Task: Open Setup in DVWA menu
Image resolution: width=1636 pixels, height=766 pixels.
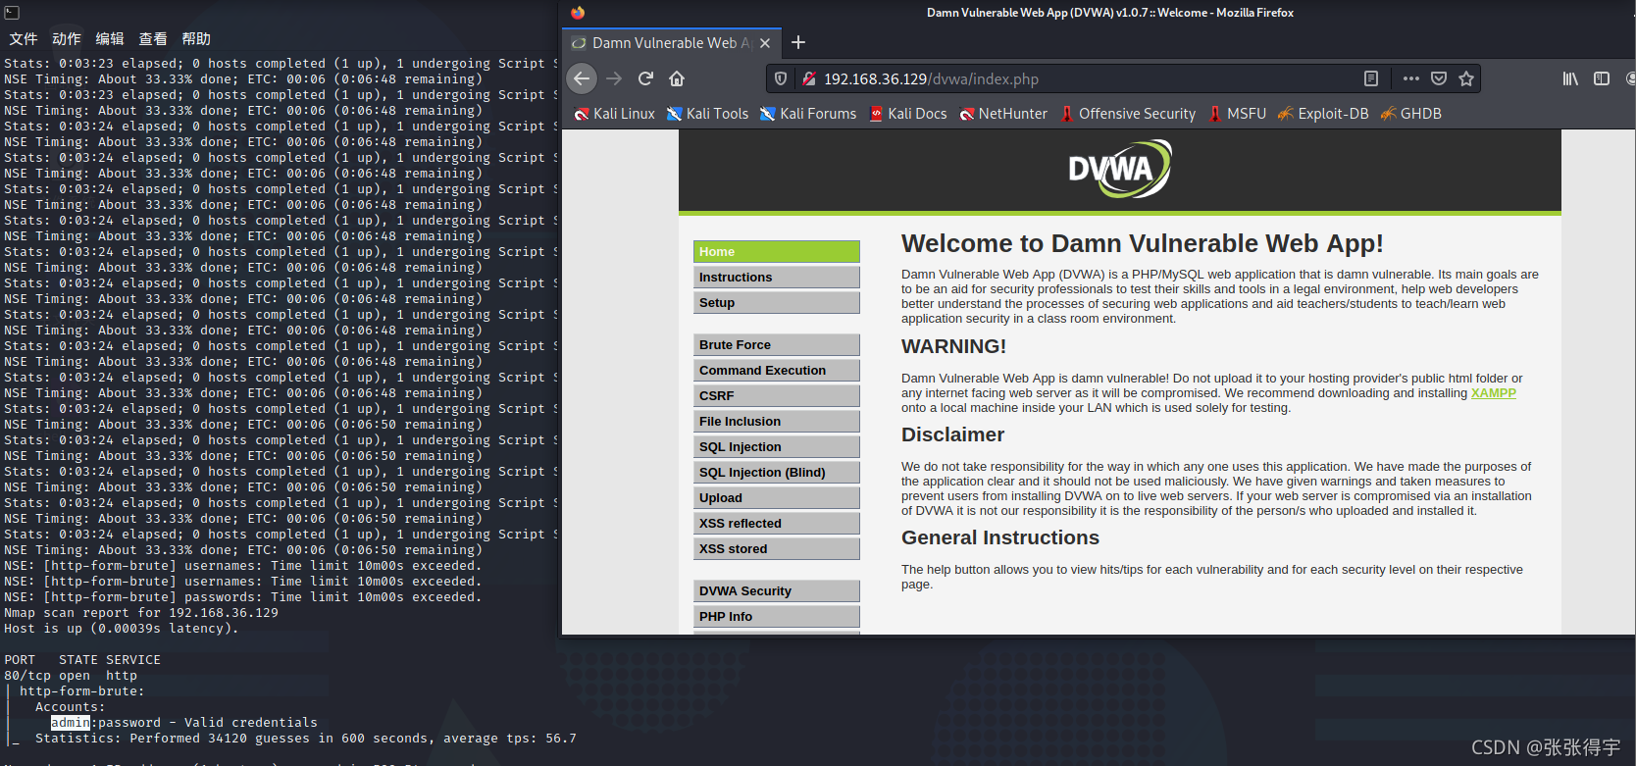Action: click(x=777, y=303)
